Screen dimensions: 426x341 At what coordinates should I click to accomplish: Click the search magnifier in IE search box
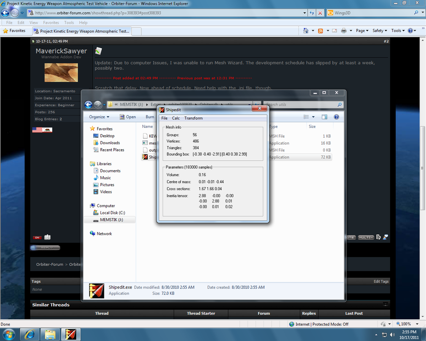click(x=416, y=13)
